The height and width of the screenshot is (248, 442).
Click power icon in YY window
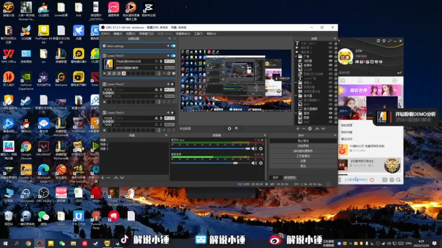pyautogui.click(x=372, y=180)
